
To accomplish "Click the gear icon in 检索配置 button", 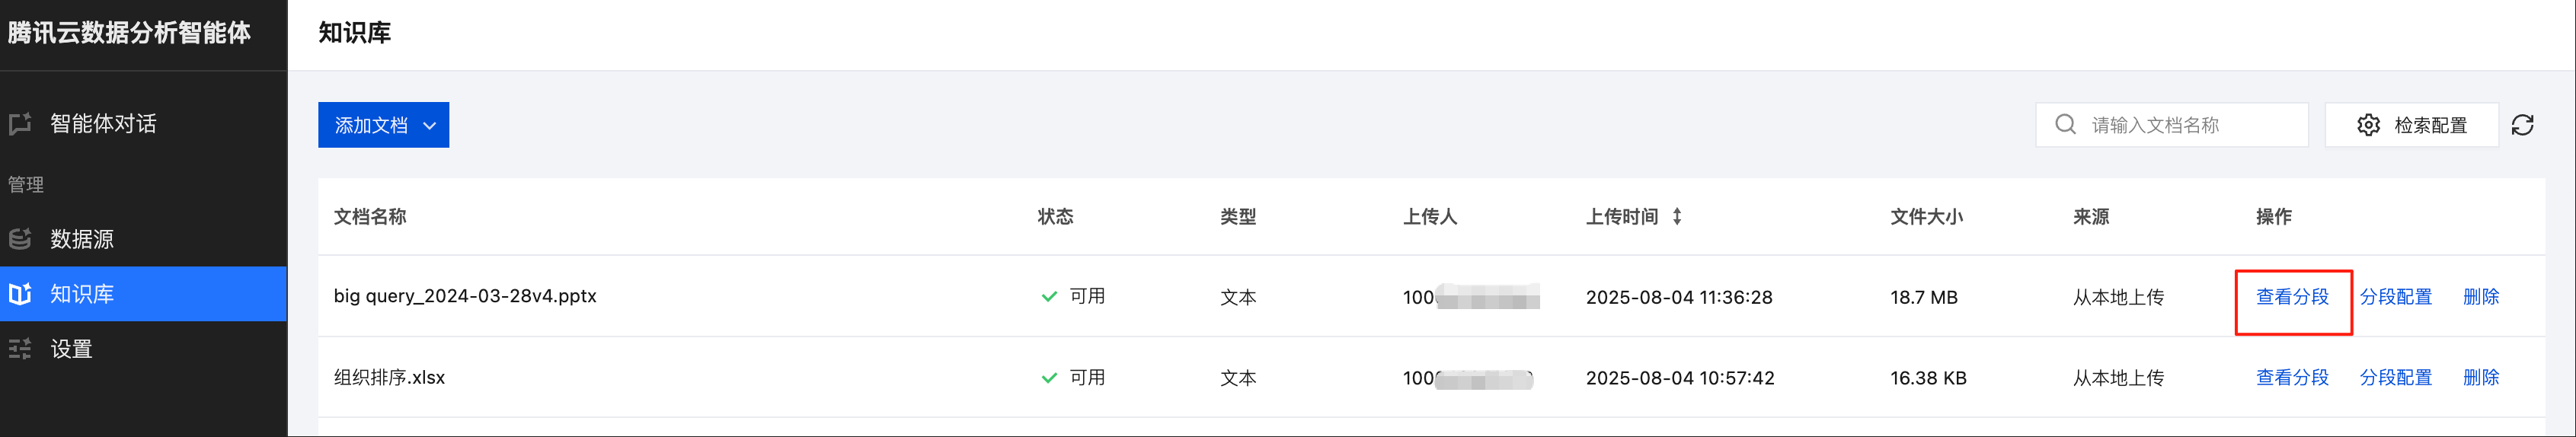I will tap(2368, 125).
